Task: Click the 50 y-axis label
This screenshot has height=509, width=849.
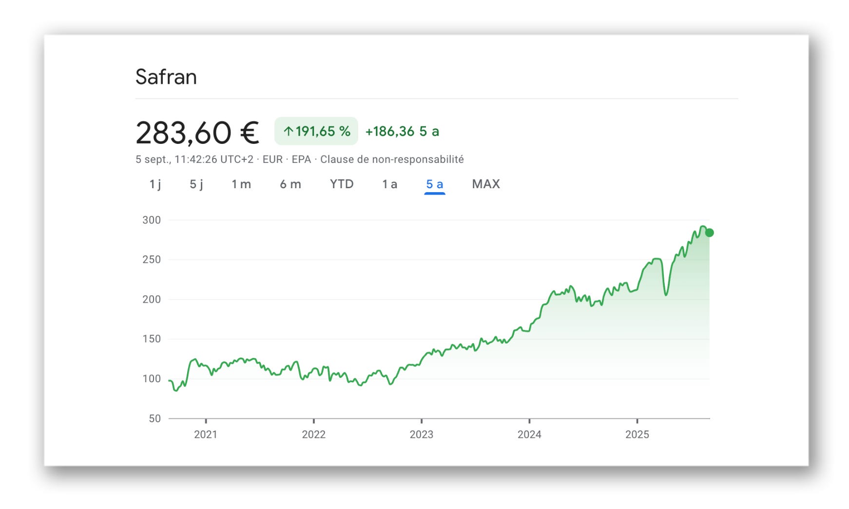Action: click(154, 418)
